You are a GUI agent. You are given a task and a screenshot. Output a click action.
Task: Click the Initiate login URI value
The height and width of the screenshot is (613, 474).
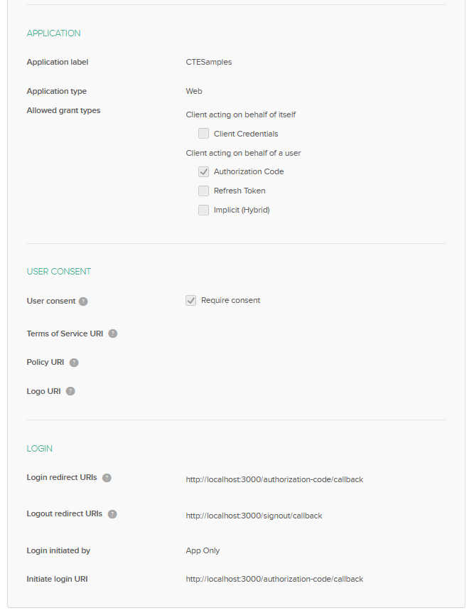tap(274, 579)
